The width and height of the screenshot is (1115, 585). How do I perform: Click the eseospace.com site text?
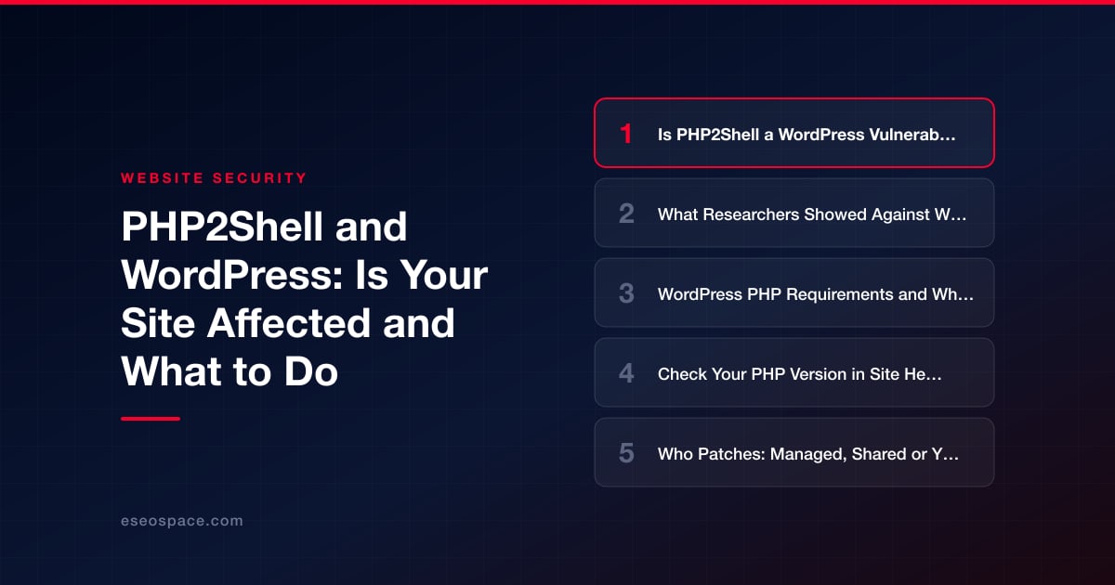pos(182,521)
